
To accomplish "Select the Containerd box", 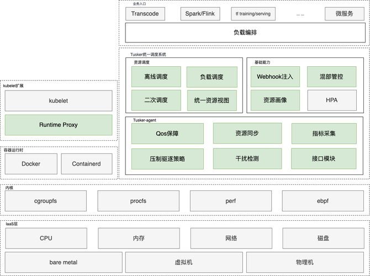I will pyautogui.click(x=86, y=164).
